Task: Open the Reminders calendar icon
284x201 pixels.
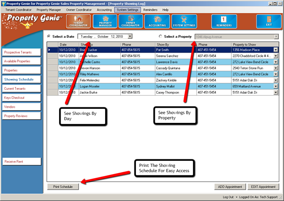Action: coord(224,21)
